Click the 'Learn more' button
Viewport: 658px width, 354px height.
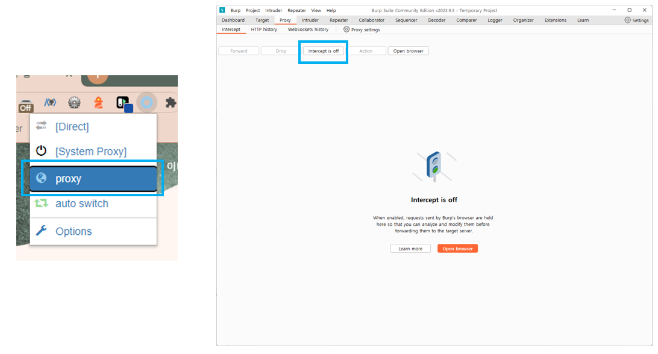[x=410, y=249]
